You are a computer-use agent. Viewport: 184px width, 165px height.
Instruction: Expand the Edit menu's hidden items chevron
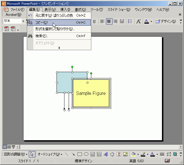click(x=59, y=48)
